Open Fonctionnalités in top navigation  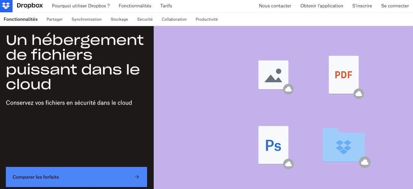click(x=135, y=6)
